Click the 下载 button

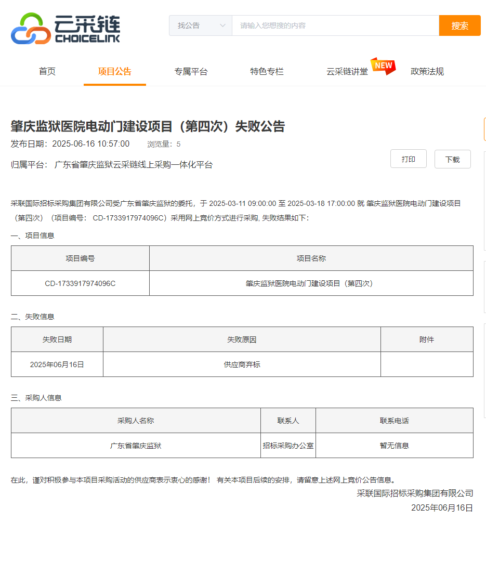[452, 159]
